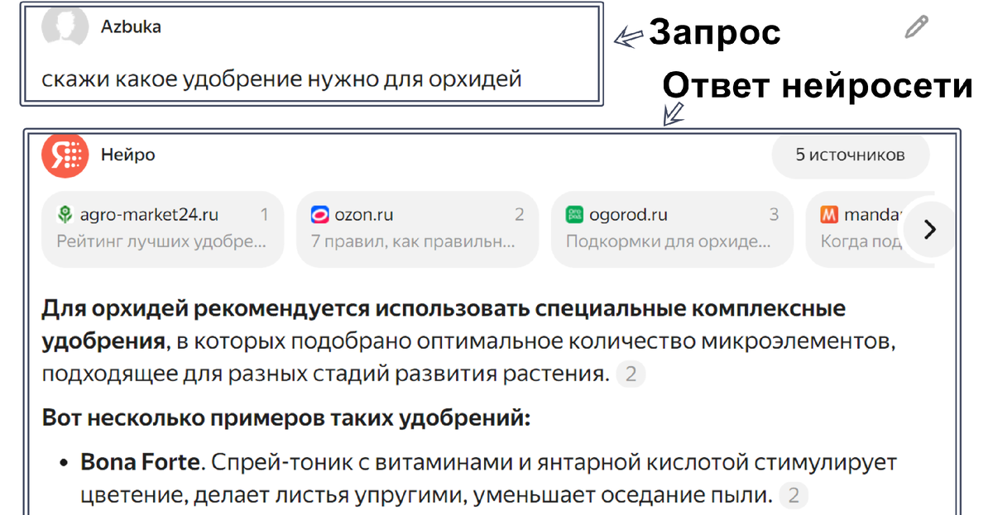Click the Yandex Neuro logo

click(65, 155)
